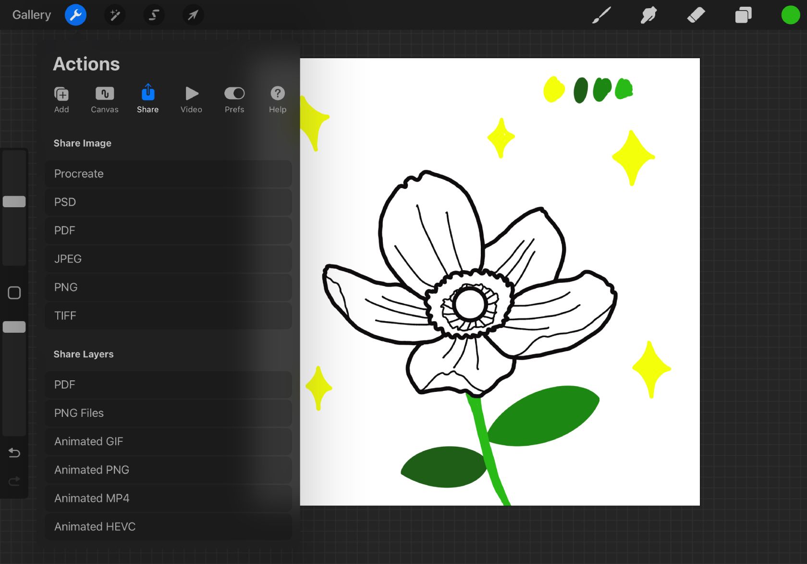Select the Selections tool

coord(153,15)
